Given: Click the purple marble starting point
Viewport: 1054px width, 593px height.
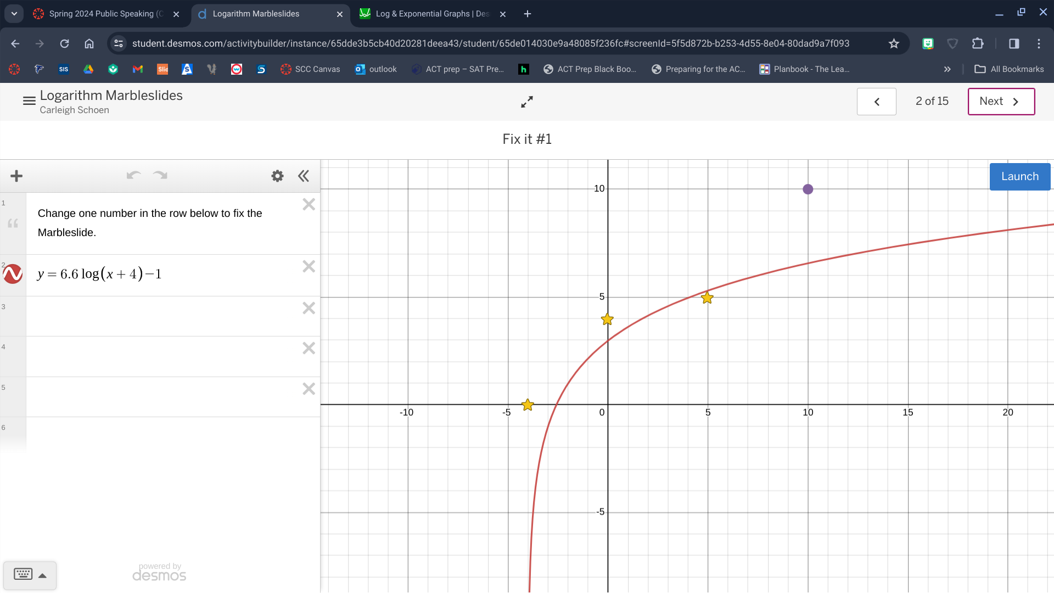Looking at the screenshot, I should click(x=807, y=189).
